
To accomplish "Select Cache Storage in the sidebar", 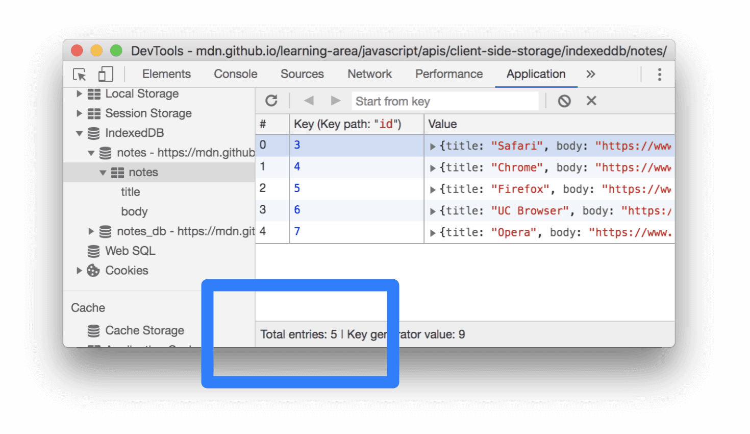I will coord(144,330).
